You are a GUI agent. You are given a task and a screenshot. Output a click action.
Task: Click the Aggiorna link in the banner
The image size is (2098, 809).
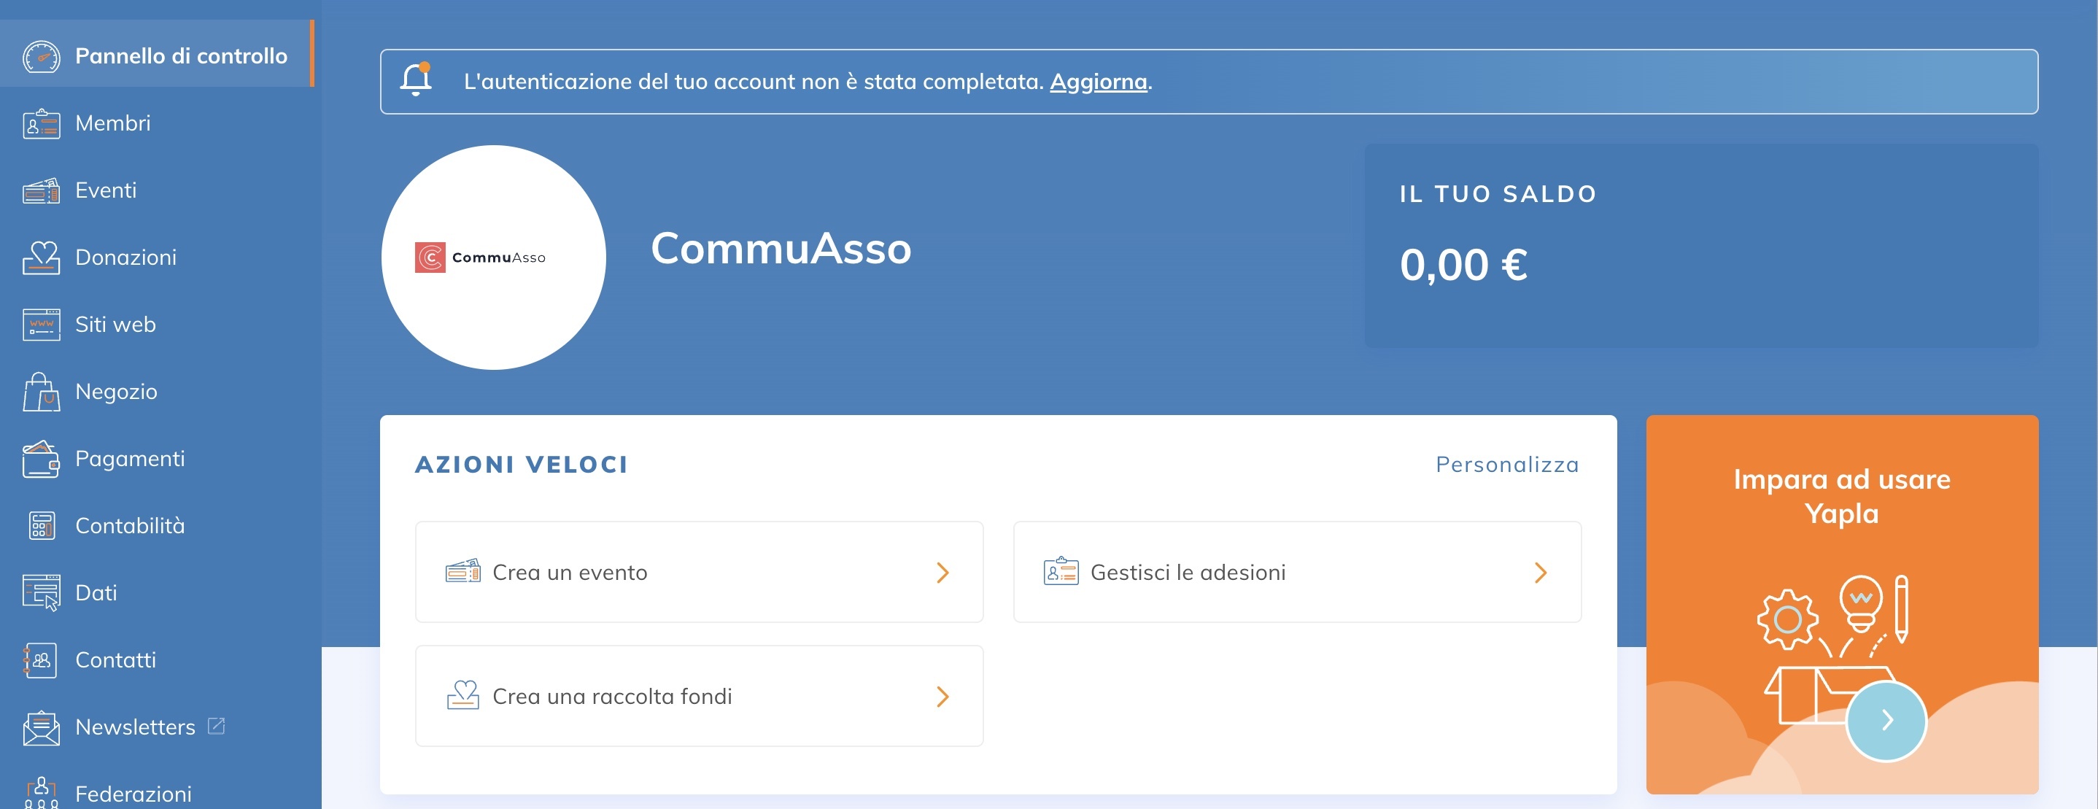tap(1097, 81)
